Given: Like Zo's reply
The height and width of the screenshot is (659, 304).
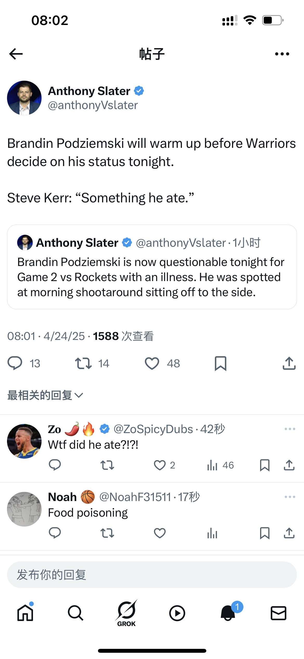Looking at the screenshot, I should click(160, 465).
